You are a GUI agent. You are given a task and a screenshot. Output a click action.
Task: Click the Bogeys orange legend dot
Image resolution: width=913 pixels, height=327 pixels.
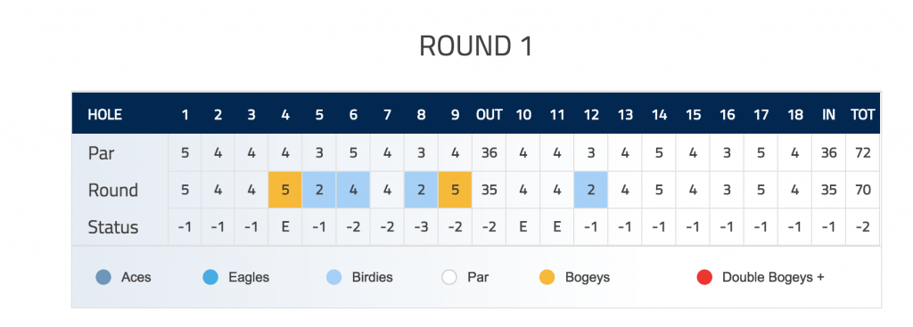547,277
